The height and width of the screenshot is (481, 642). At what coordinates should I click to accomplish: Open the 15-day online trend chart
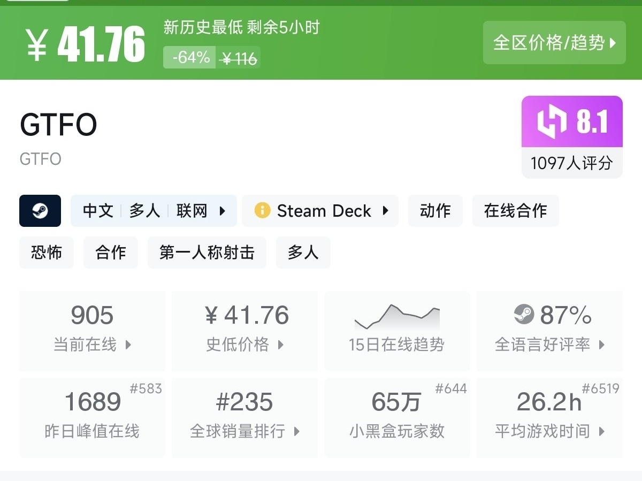click(396, 330)
